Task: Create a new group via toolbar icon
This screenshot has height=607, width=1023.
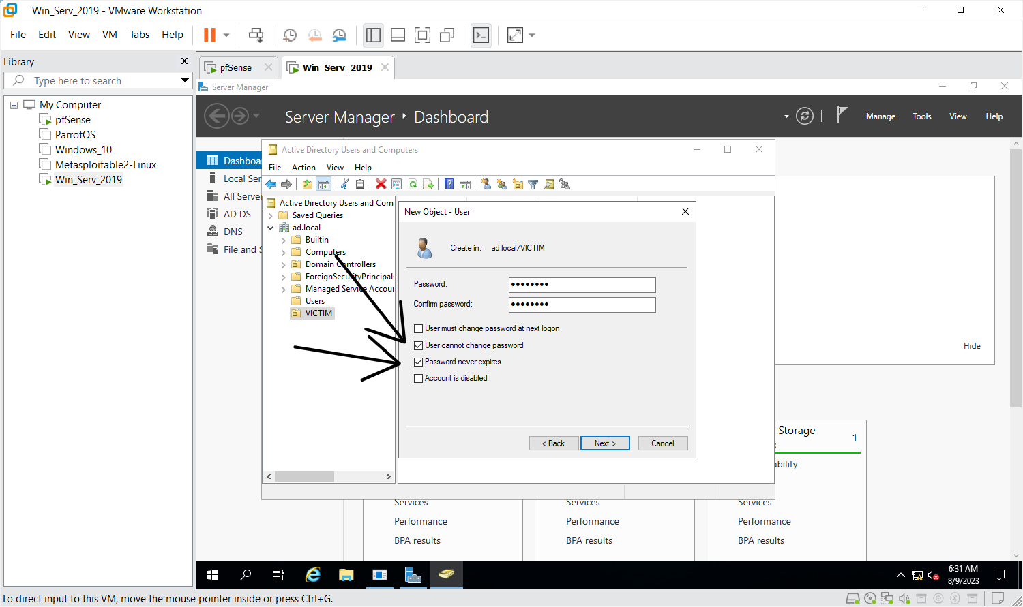Action: coord(502,184)
